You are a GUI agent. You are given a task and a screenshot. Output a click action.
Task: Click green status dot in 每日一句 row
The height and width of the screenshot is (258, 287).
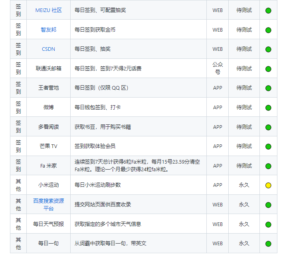[x=268, y=244]
